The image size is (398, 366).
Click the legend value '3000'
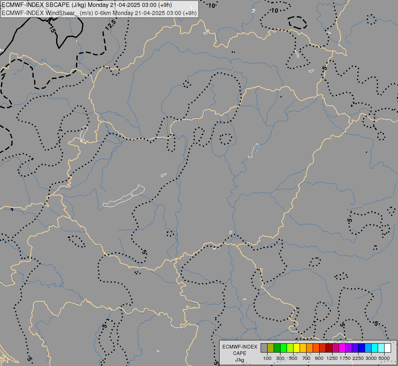371,358
